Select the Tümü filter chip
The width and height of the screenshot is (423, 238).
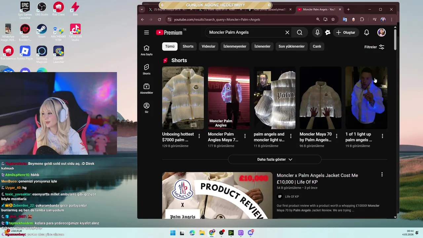[x=170, y=46]
